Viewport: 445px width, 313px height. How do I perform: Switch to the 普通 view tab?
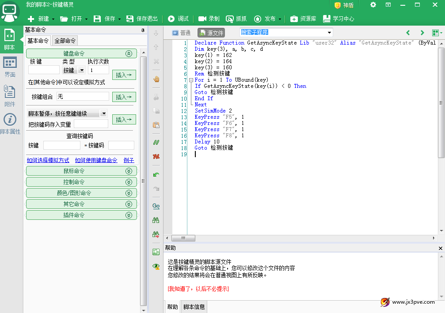pos(181,33)
